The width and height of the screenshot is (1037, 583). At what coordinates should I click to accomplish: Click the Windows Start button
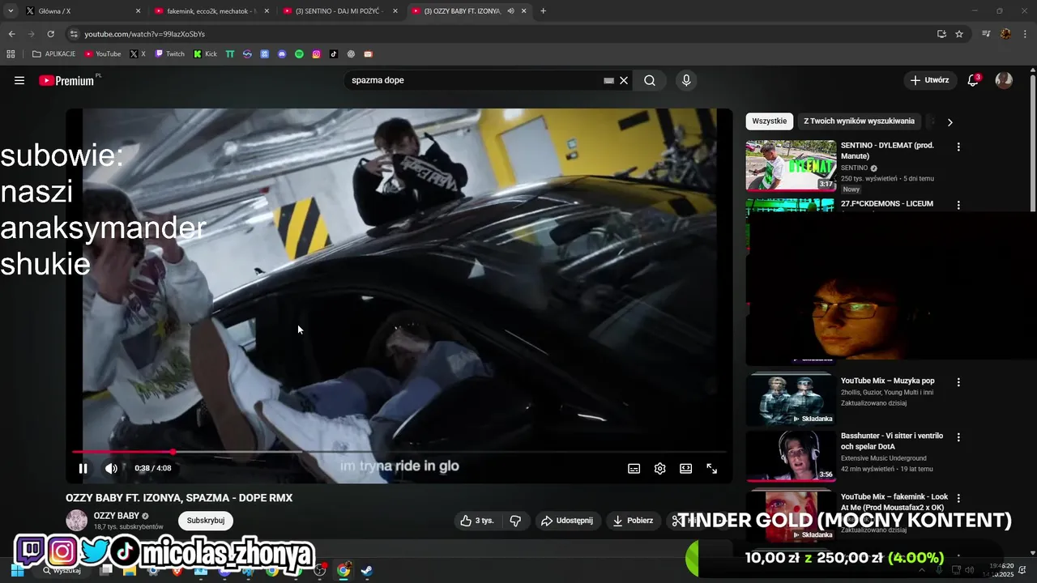(x=17, y=570)
